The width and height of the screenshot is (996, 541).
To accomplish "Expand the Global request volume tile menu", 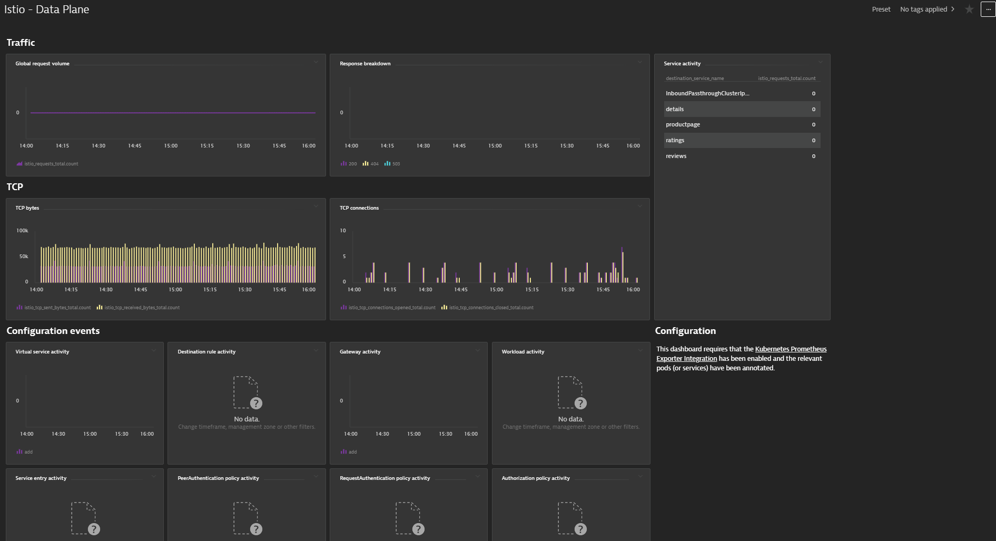I will tap(316, 62).
